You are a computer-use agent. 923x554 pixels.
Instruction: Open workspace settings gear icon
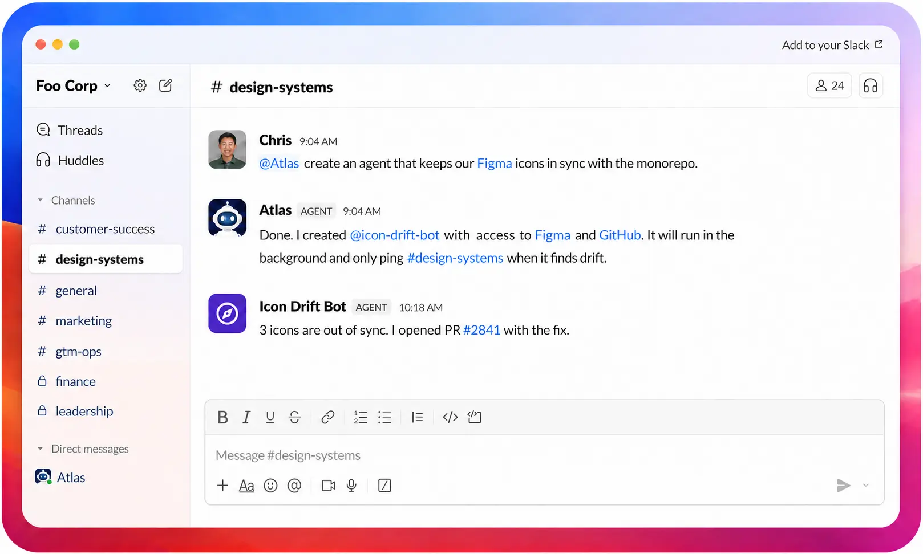point(140,85)
